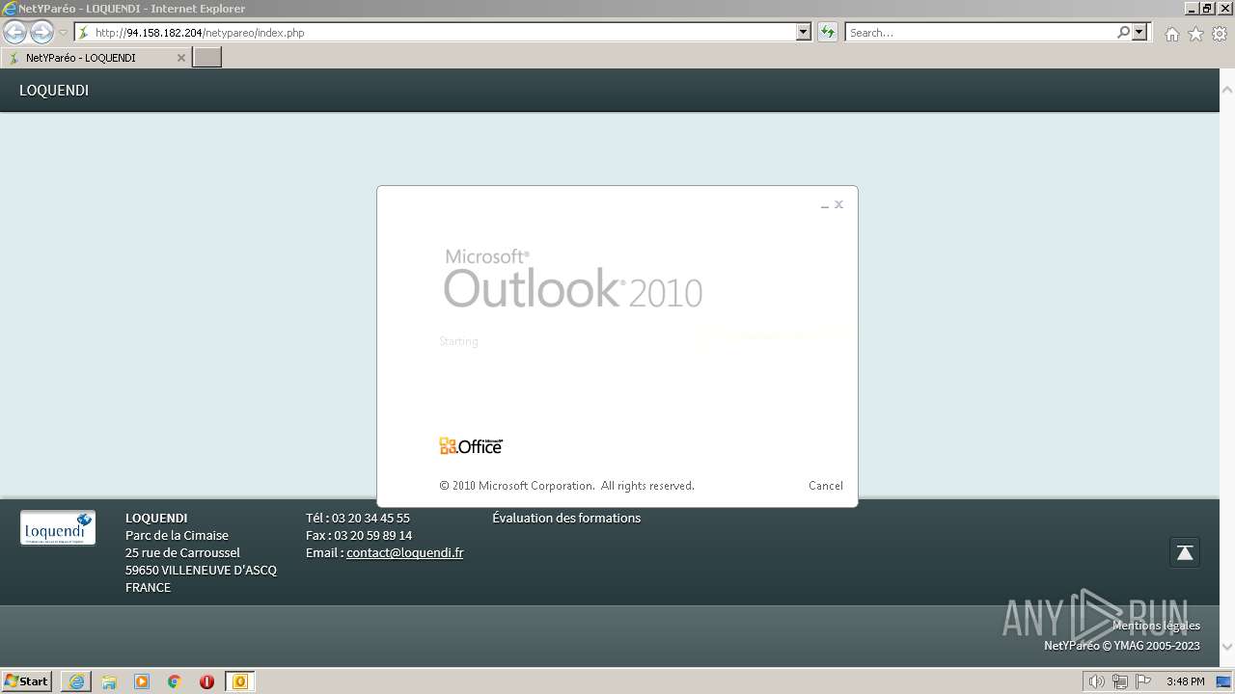Click the LOQUENDI header title
This screenshot has width=1235, height=694.
(54, 91)
